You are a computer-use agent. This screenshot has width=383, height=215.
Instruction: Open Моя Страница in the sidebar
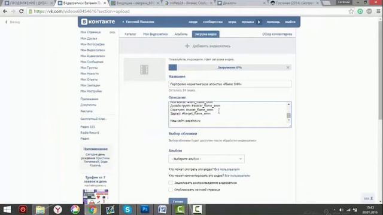point(90,32)
